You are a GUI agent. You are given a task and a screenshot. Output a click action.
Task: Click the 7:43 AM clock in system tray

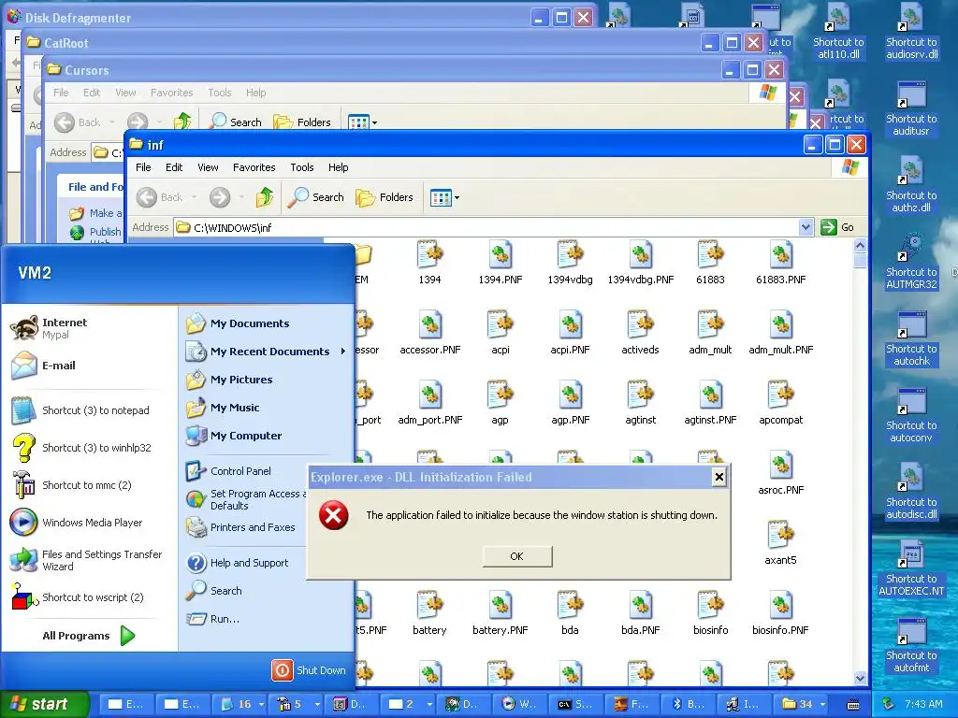click(x=923, y=704)
